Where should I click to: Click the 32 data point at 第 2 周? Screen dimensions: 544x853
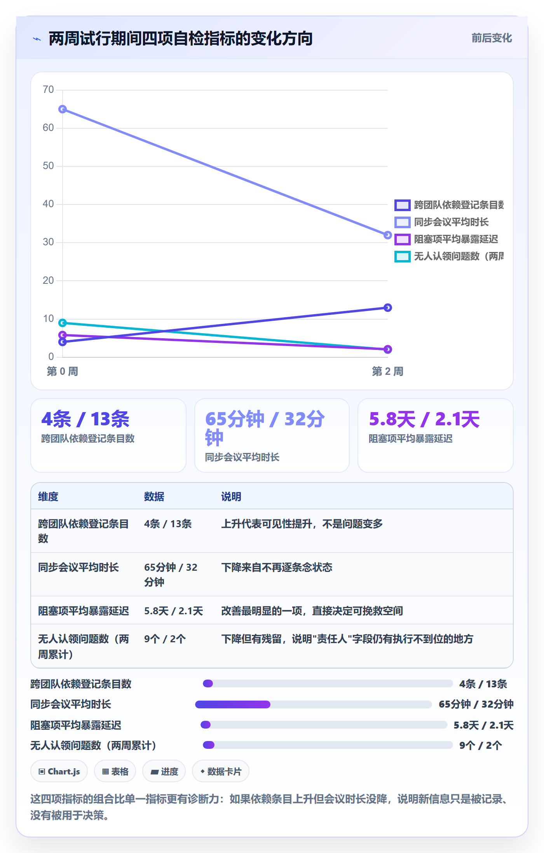(x=387, y=235)
